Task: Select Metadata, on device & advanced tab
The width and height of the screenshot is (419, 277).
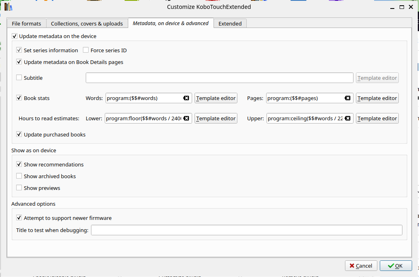Action: tap(171, 23)
